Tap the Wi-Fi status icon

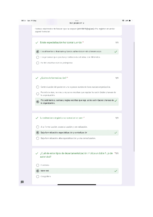[123, 20]
